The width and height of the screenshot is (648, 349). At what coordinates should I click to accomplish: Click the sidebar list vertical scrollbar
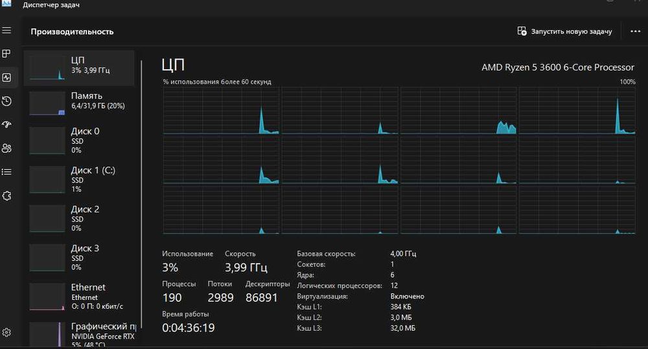(141, 194)
